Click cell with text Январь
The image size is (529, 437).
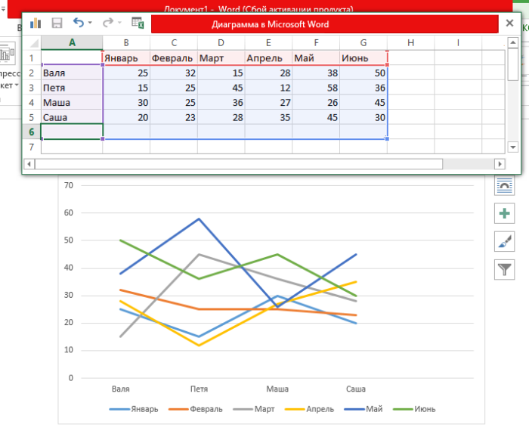coord(126,58)
